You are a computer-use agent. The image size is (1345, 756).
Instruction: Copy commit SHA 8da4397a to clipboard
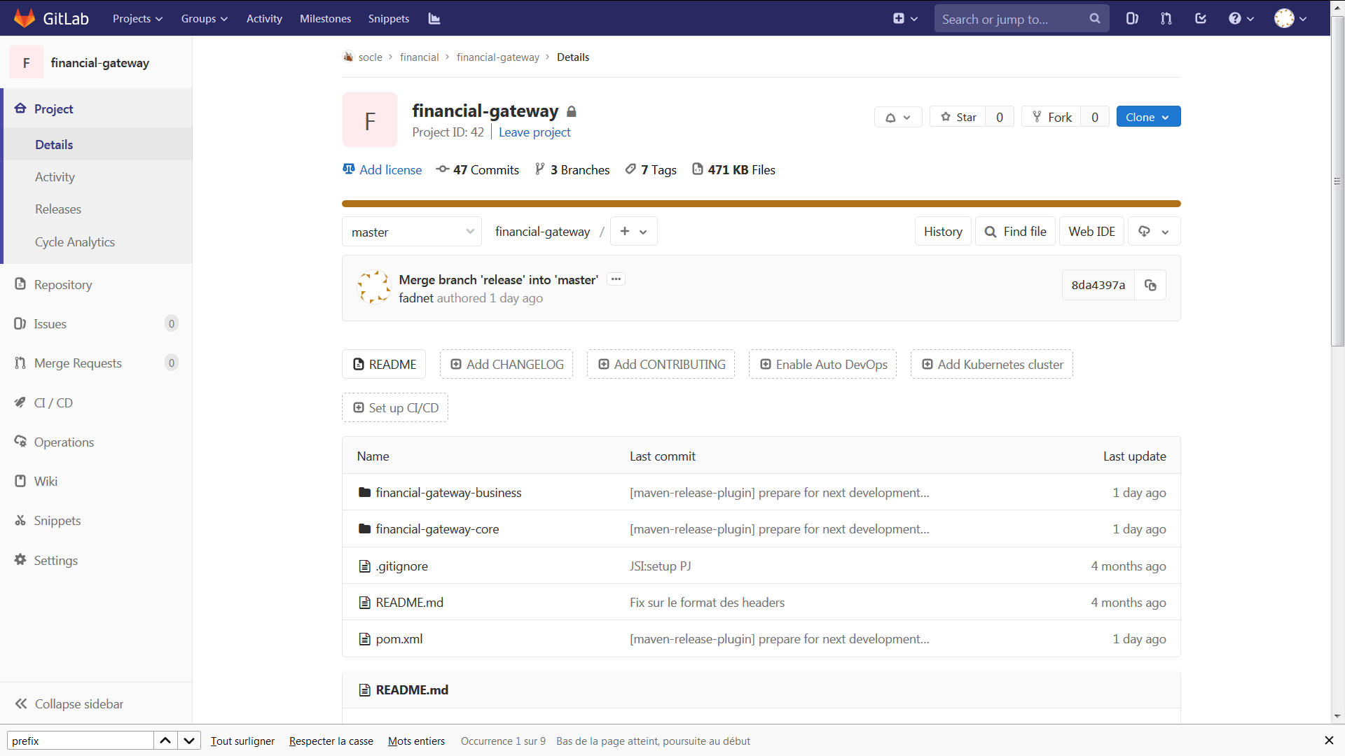[x=1150, y=285]
